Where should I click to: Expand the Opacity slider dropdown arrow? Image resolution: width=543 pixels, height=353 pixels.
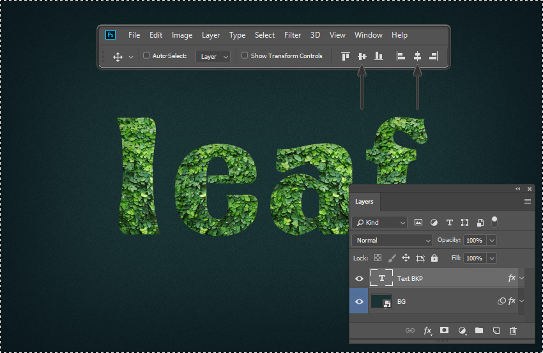click(x=491, y=240)
